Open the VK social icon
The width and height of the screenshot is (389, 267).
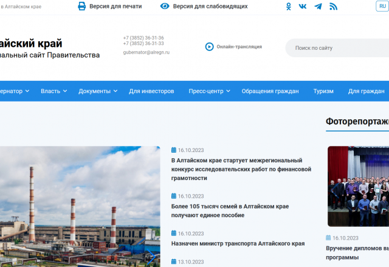303,7
